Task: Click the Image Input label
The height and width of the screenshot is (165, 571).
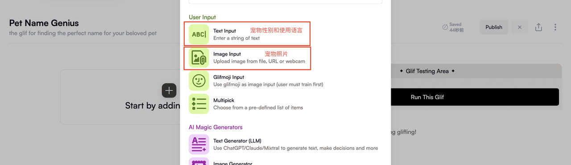Action: coord(227,54)
